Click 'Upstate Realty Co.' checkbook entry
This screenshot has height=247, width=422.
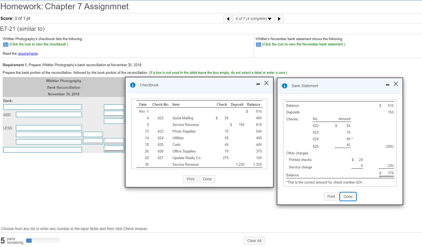[x=187, y=158]
